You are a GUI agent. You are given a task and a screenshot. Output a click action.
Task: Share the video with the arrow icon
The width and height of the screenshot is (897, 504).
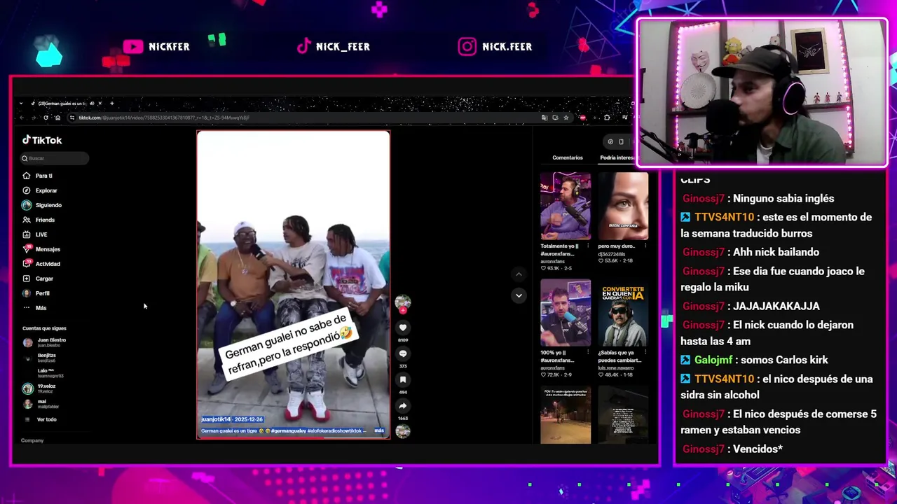(x=403, y=405)
